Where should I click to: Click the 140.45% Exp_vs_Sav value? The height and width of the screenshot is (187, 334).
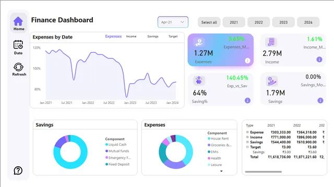237,78
